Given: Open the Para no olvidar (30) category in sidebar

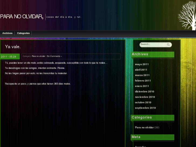Looking at the screenshot, I should click(147, 128).
